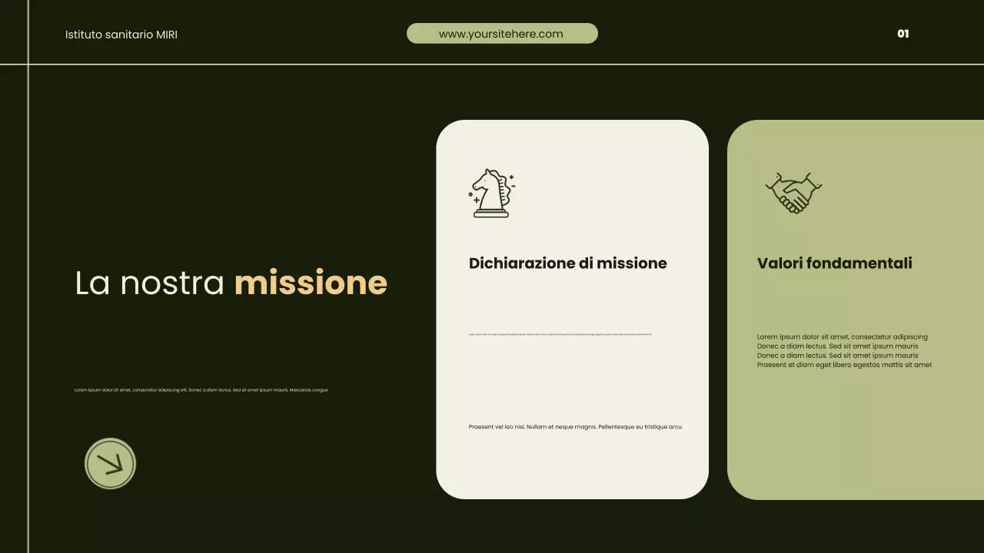Select the green pill containing the website address
This screenshot has height=553, width=984.
click(x=501, y=33)
